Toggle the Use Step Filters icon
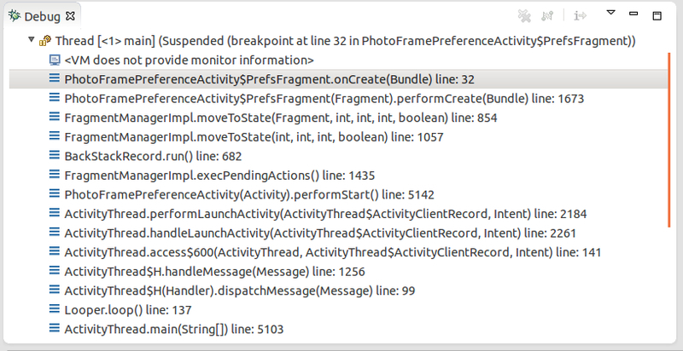 [581, 16]
